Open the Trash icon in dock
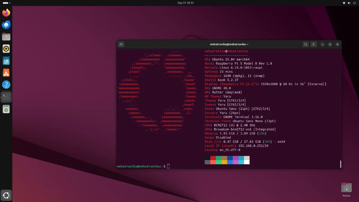The width and height of the screenshot is (359, 202). click(x=6, y=109)
